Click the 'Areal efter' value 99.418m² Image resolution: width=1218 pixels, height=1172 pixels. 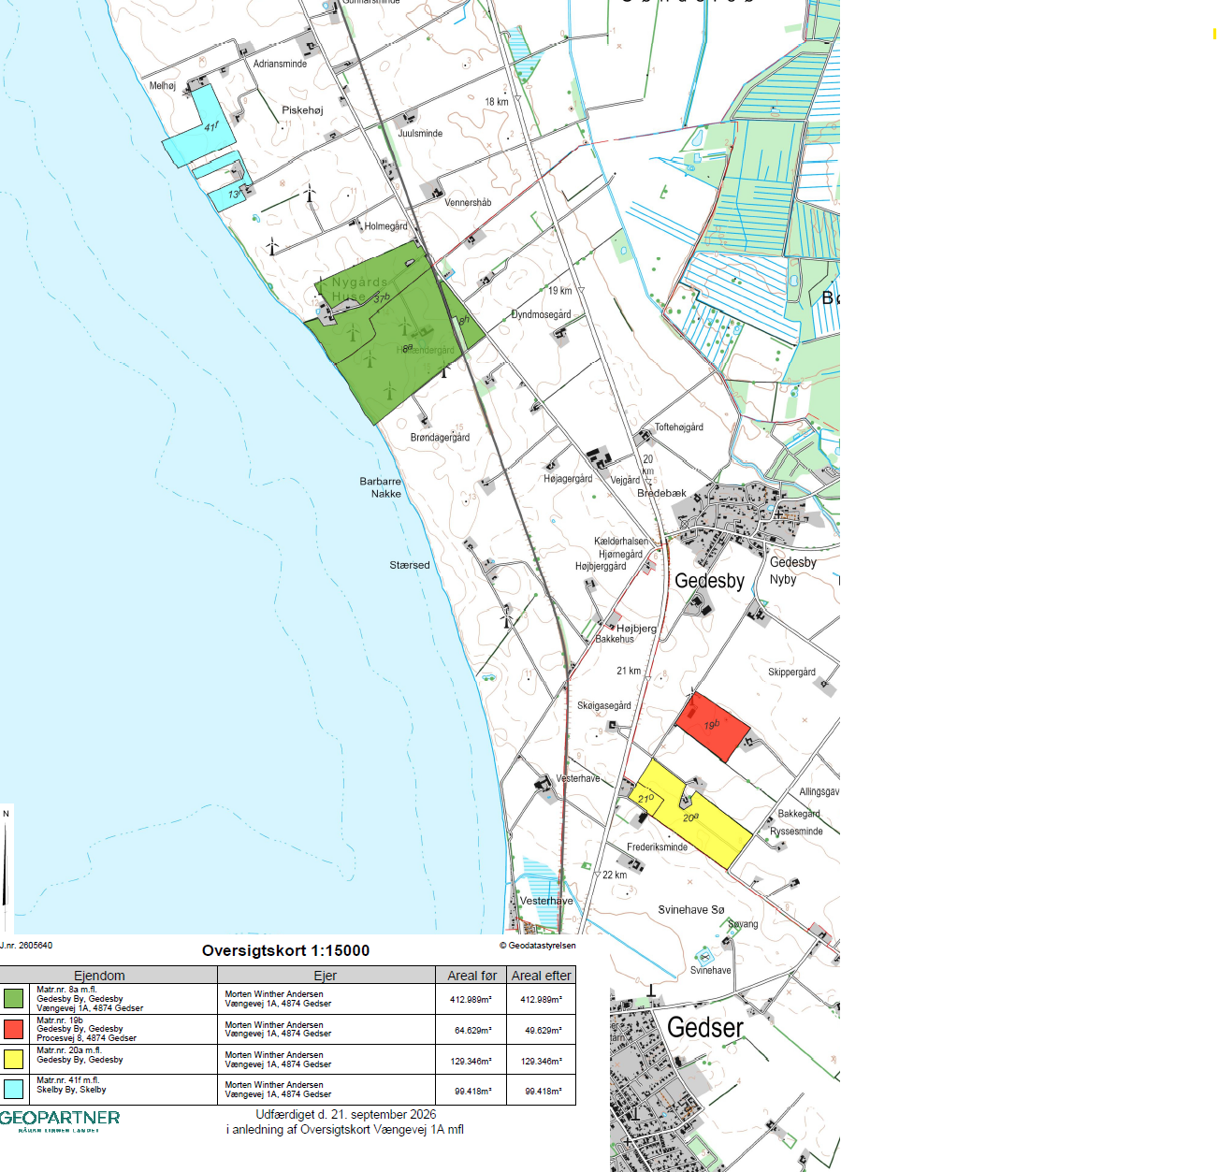coord(544,1091)
